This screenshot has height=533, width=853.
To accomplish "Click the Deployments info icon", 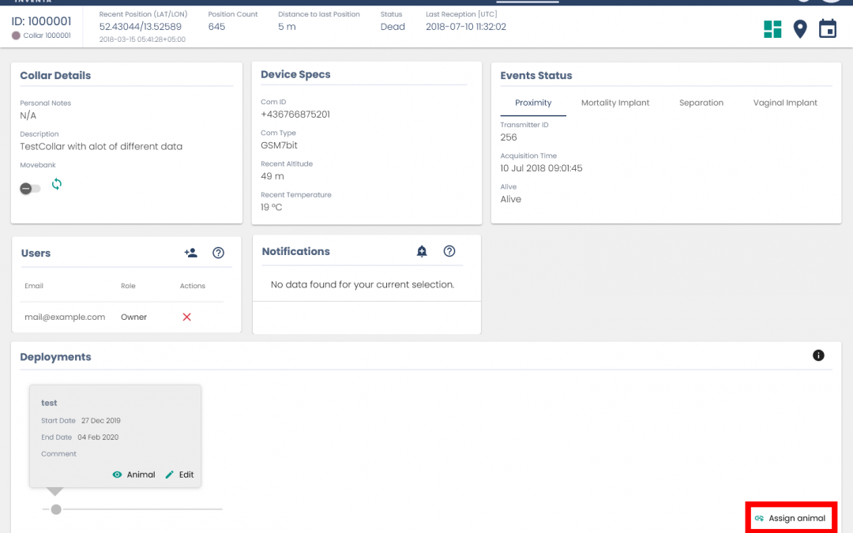I will (818, 355).
